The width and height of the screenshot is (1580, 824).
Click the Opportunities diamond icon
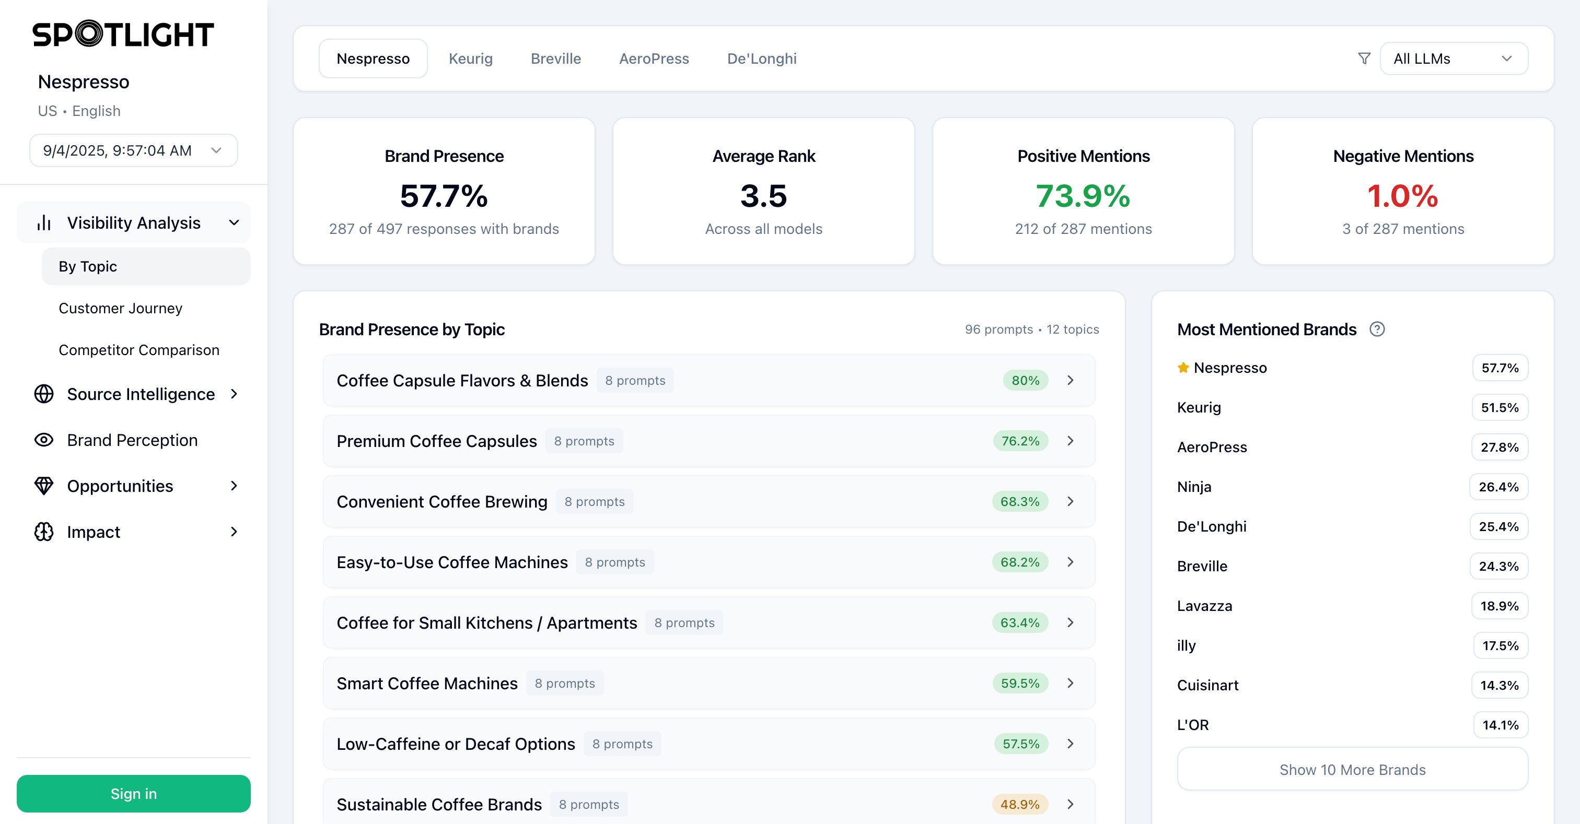click(43, 486)
